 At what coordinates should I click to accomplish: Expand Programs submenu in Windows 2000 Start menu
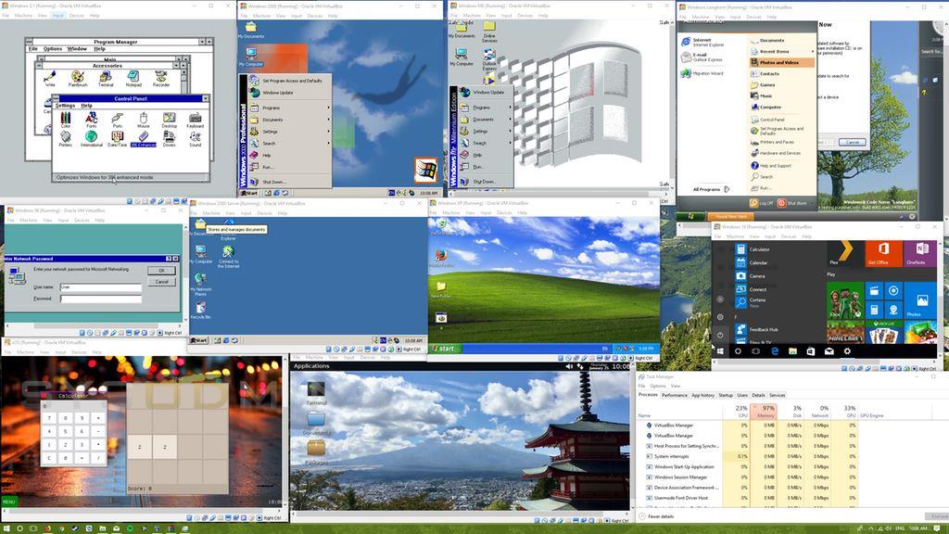(x=290, y=108)
